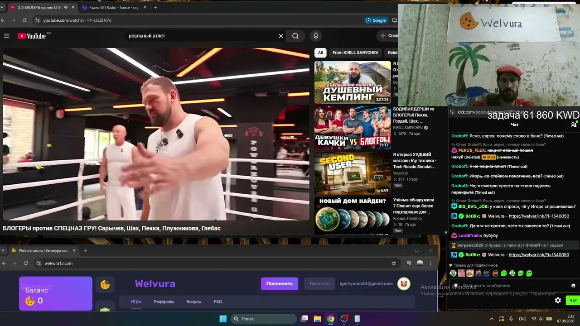
Task: Click the Пополнить deposit button
Action: tap(279, 283)
